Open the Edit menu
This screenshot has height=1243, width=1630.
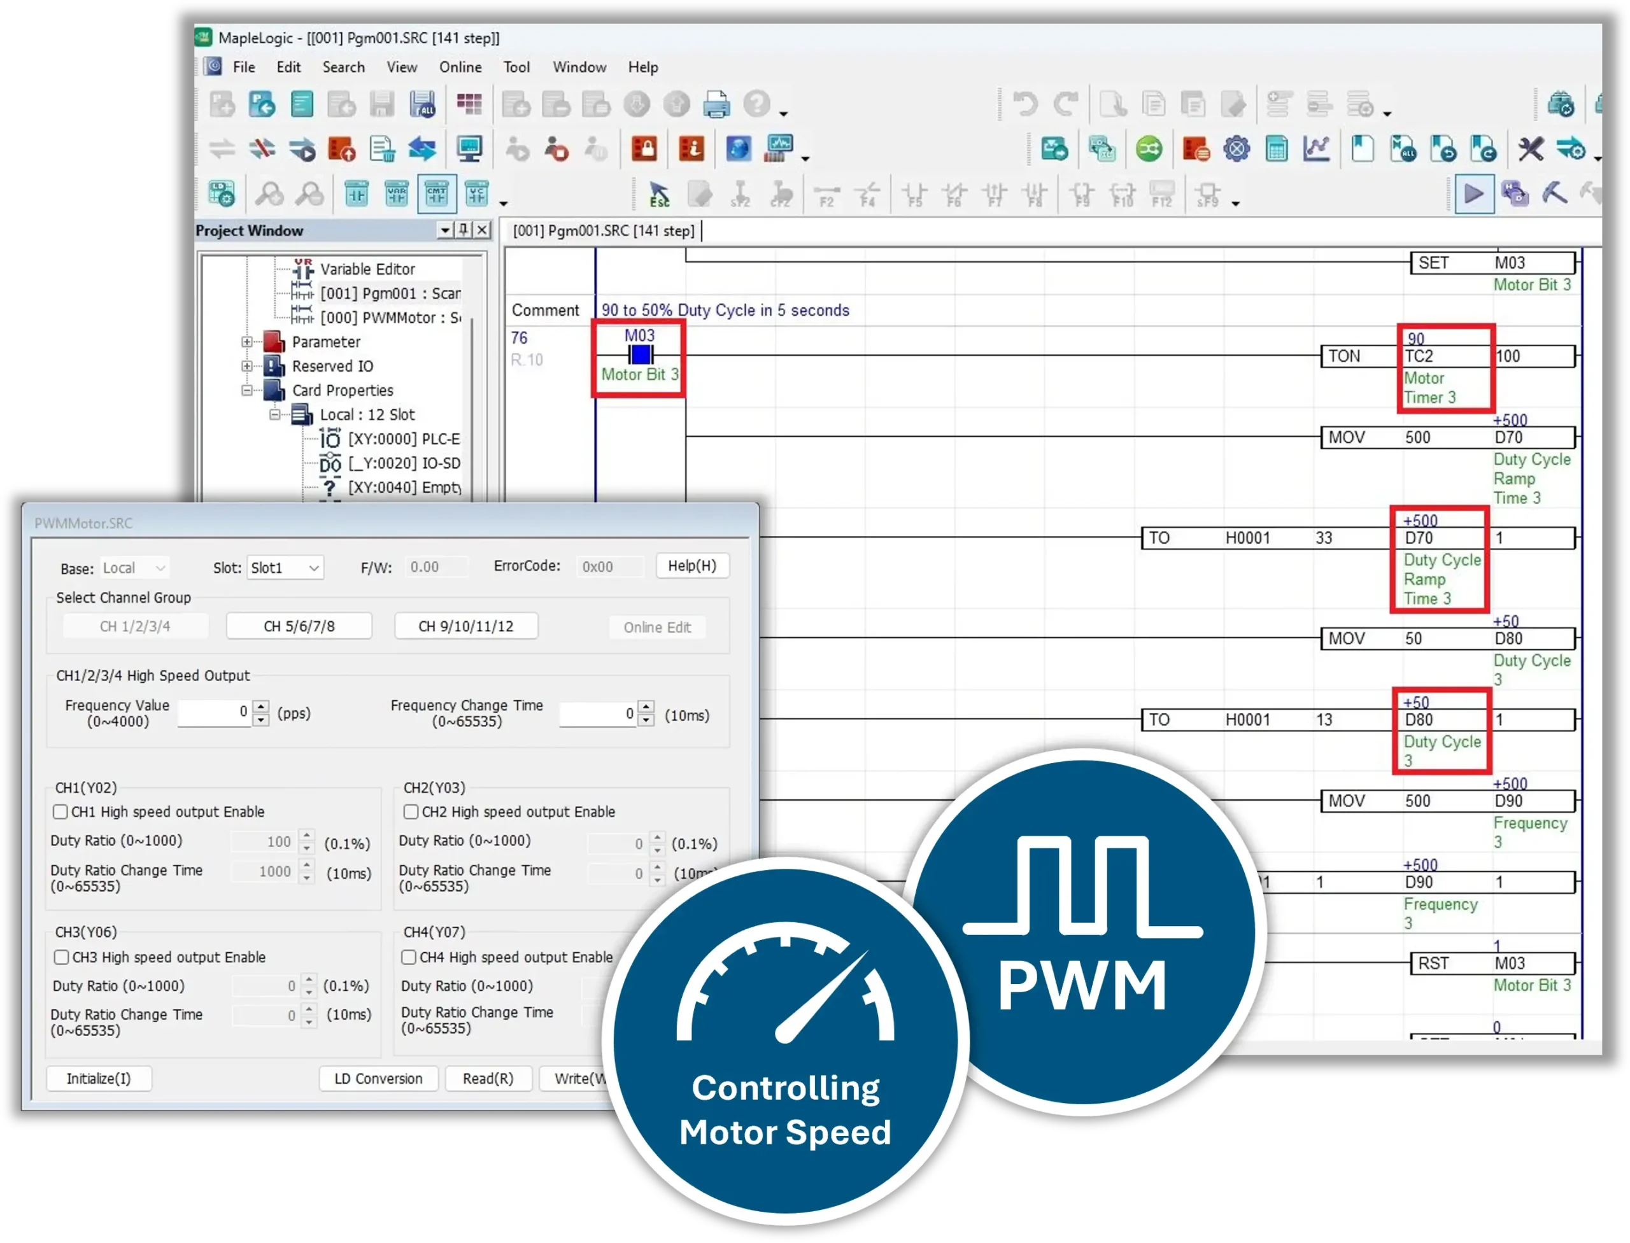click(x=288, y=67)
